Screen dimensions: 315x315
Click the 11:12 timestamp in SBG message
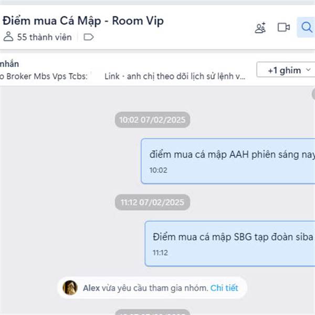pyautogui.click(x=160, y=253)
